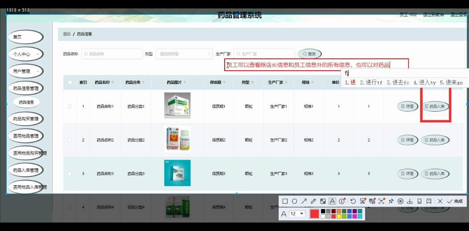
Task: Focus the 药品名称 search field
Action: click(112, 54)
